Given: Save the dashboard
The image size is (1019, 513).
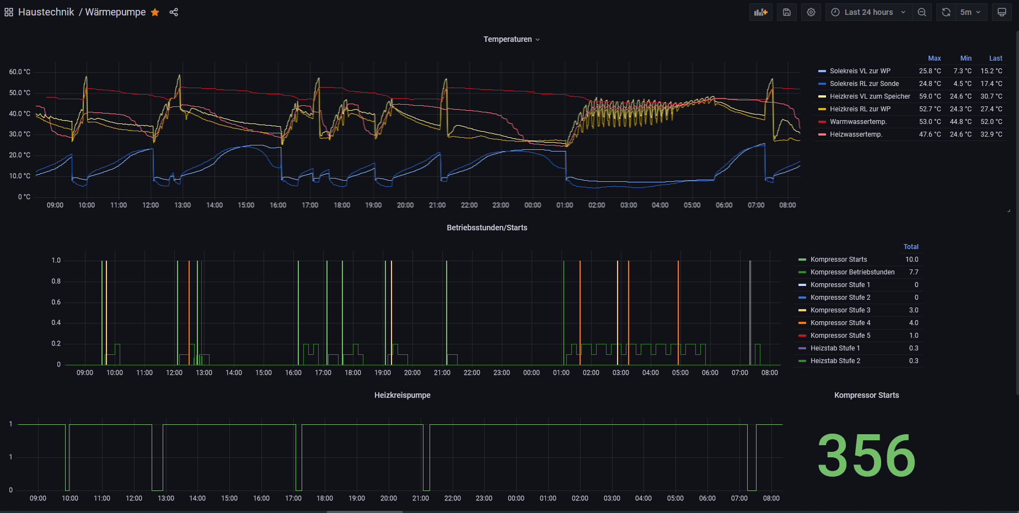Looking at the screenshot, I should click(x=787, y=12).
